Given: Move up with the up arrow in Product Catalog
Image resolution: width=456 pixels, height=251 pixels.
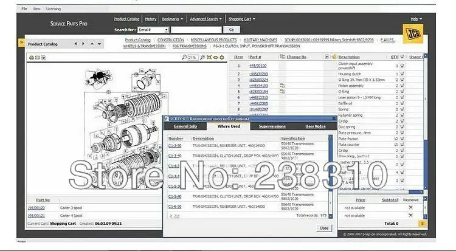Looking at the screenshot, I should pyautogui.click(x=92, y=44).
